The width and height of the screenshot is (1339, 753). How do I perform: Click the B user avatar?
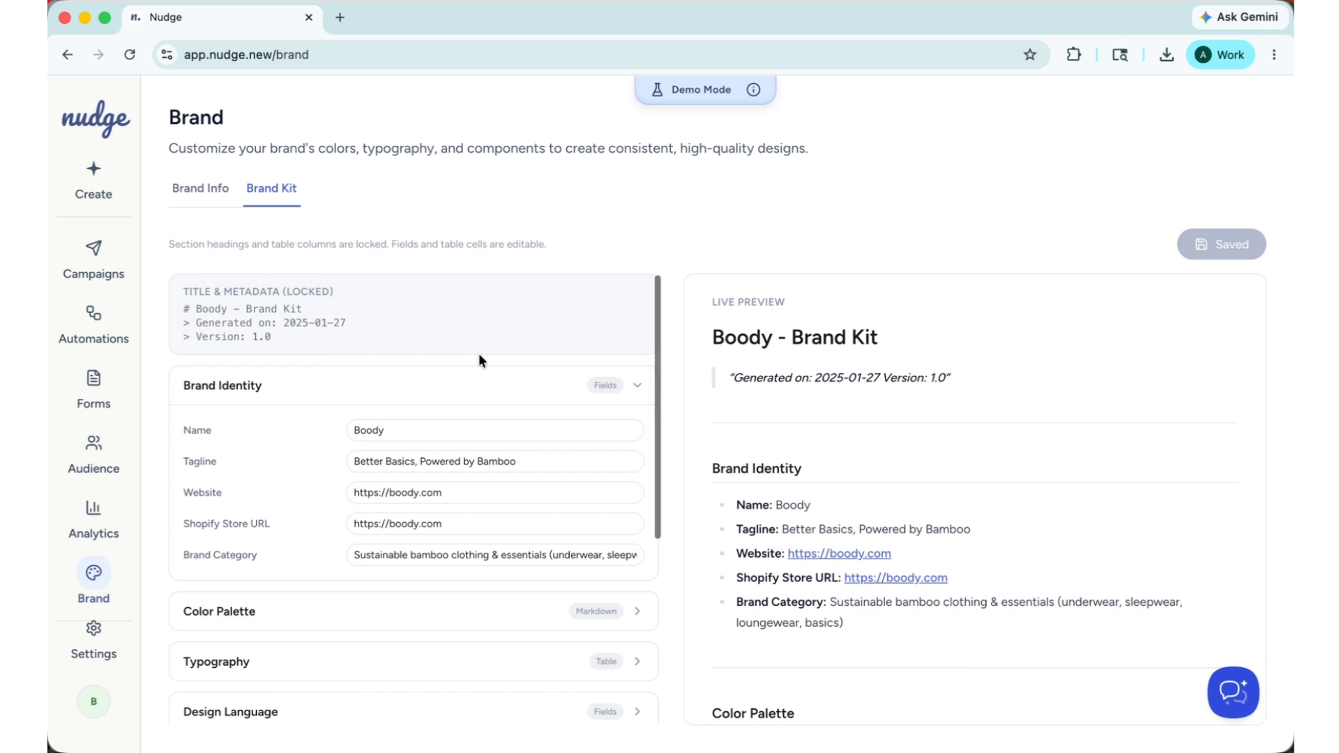pos(93,701)
